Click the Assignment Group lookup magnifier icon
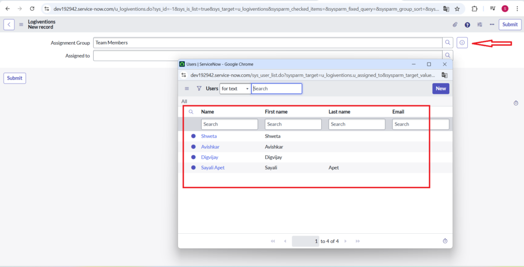The height and width of the screenshot is (267, 524). [x=448, y=43]
